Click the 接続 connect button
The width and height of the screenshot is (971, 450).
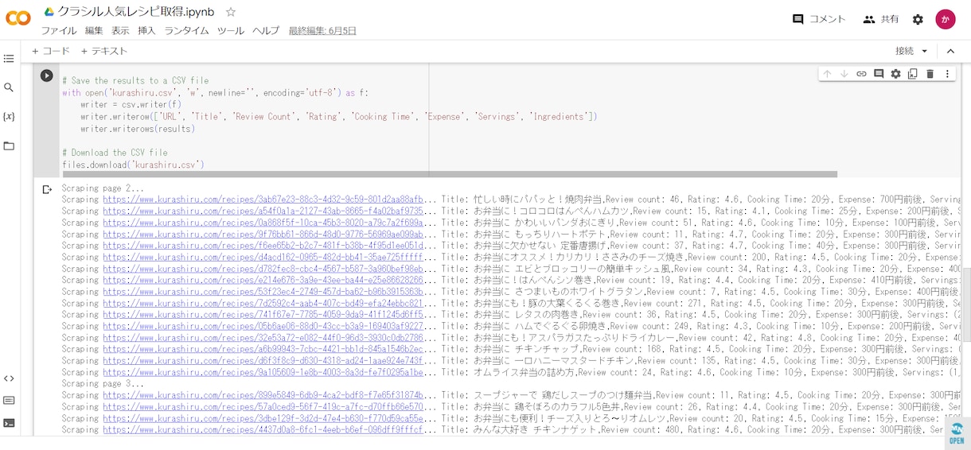click(905, 51)
